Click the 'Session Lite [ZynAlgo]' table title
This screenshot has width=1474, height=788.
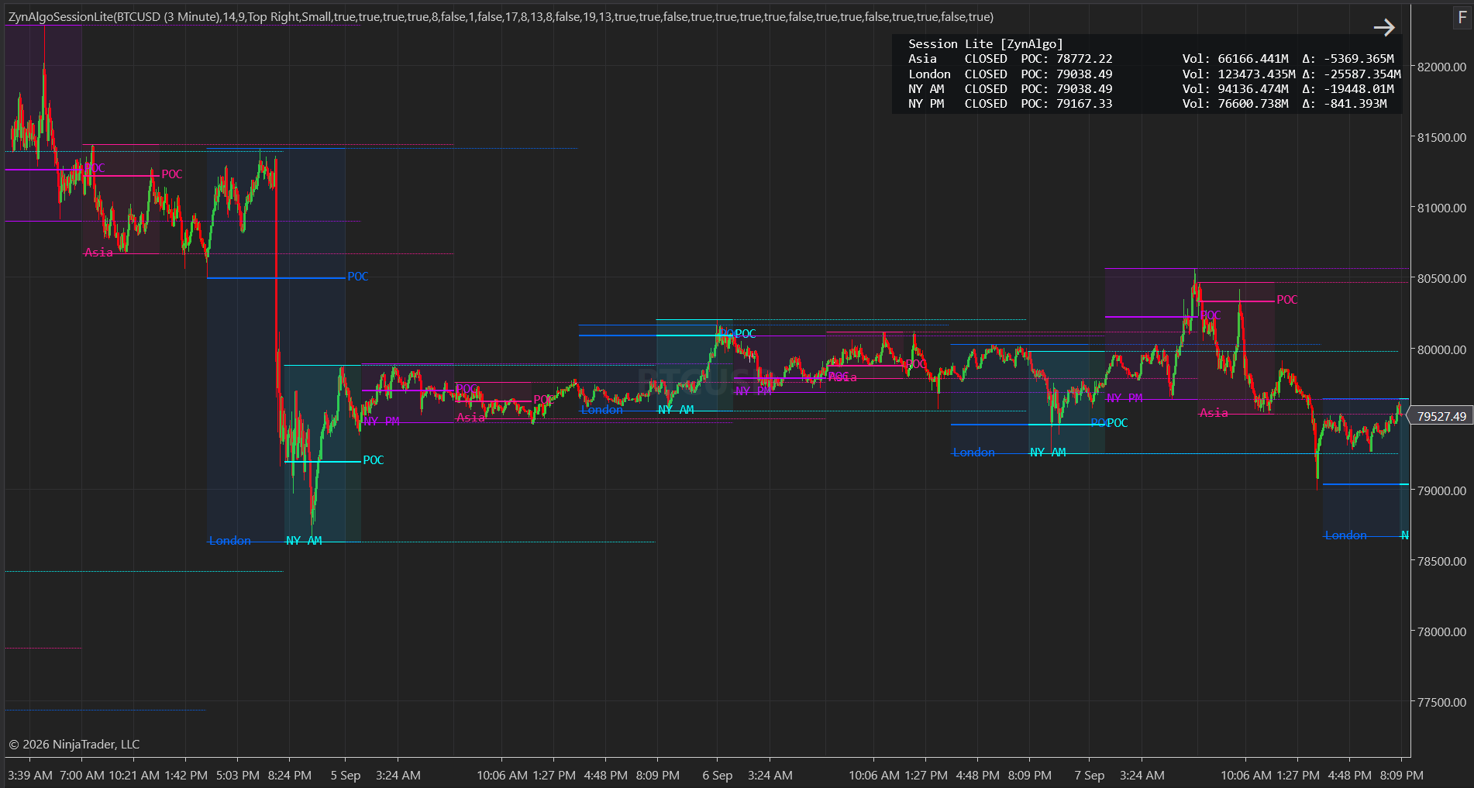(x=986, y=44)
